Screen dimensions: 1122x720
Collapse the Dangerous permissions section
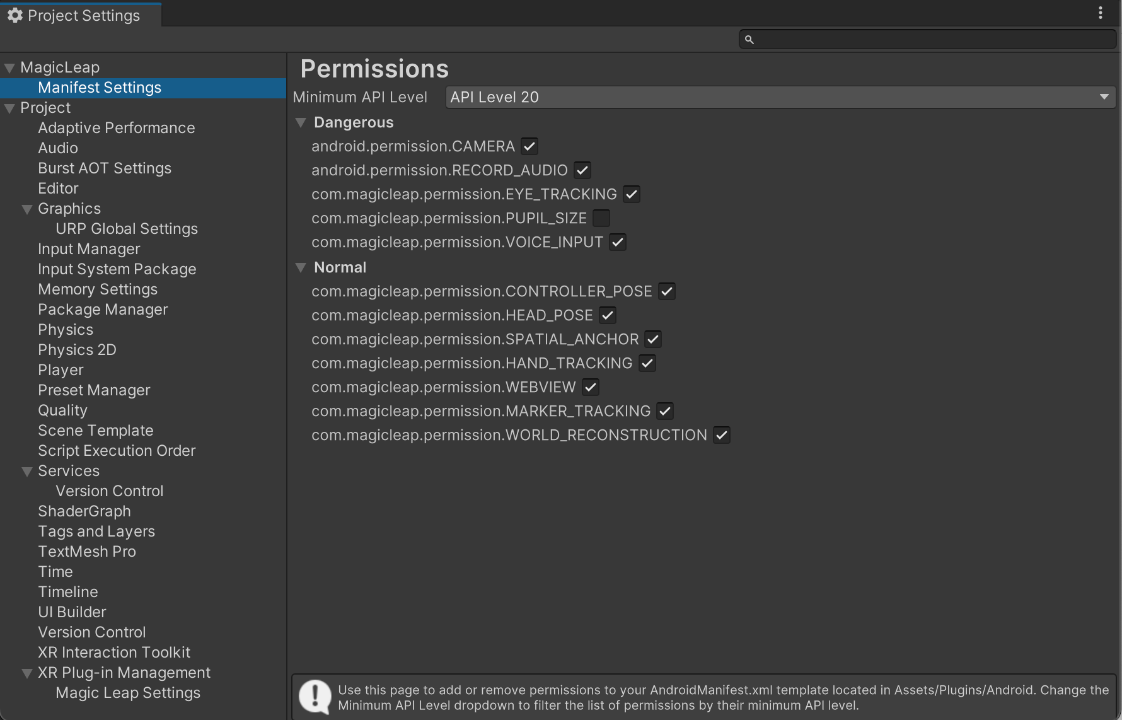(301, 122)
